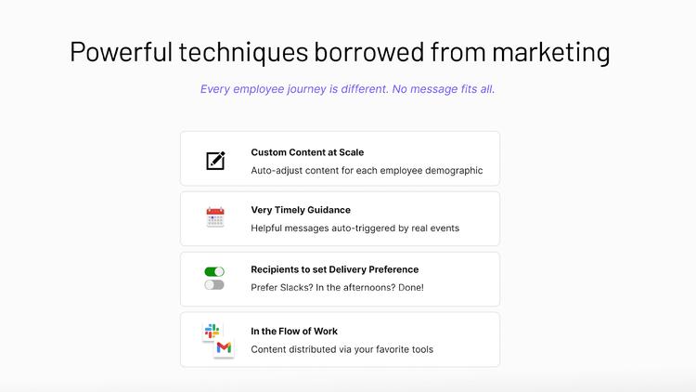
Task: Click 'Helpful messages auto-triggered by real events' text
Action: (355, 228)
